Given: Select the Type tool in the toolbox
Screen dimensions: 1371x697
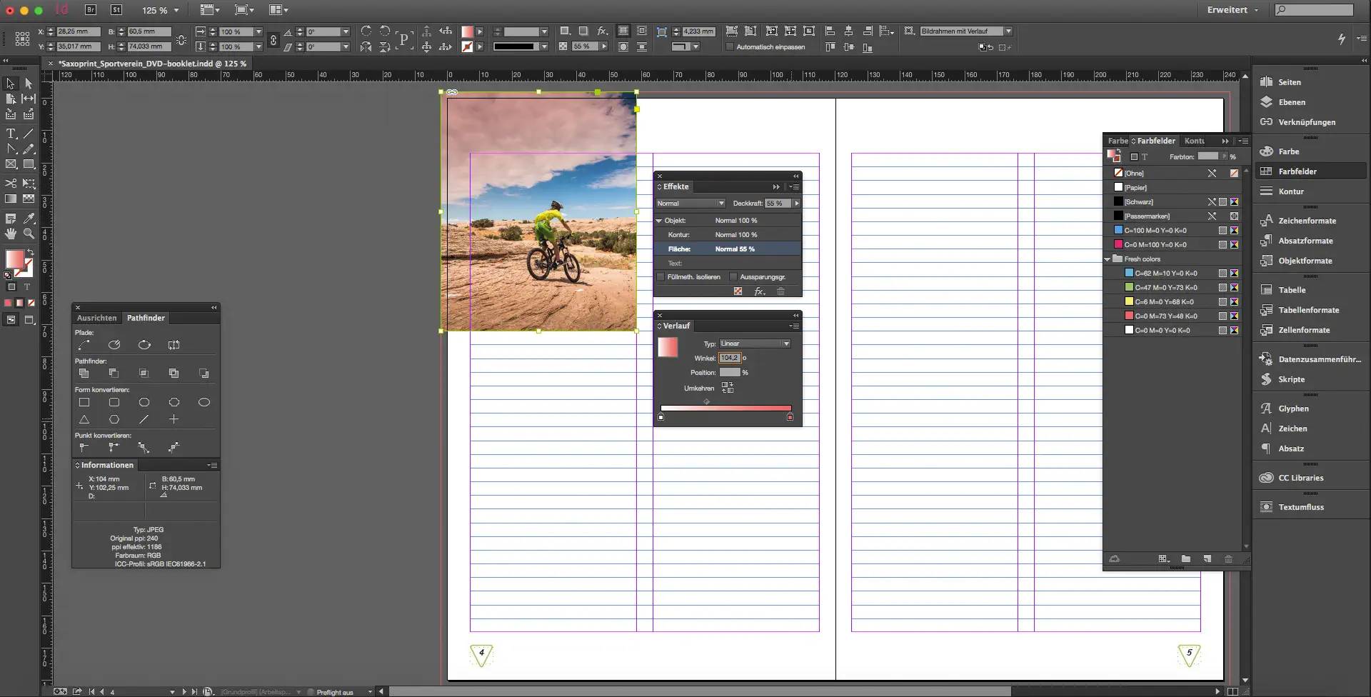Looking at the screenshot, I should [11, 134].
